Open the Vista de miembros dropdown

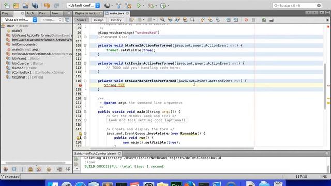[x=20, y=20]
